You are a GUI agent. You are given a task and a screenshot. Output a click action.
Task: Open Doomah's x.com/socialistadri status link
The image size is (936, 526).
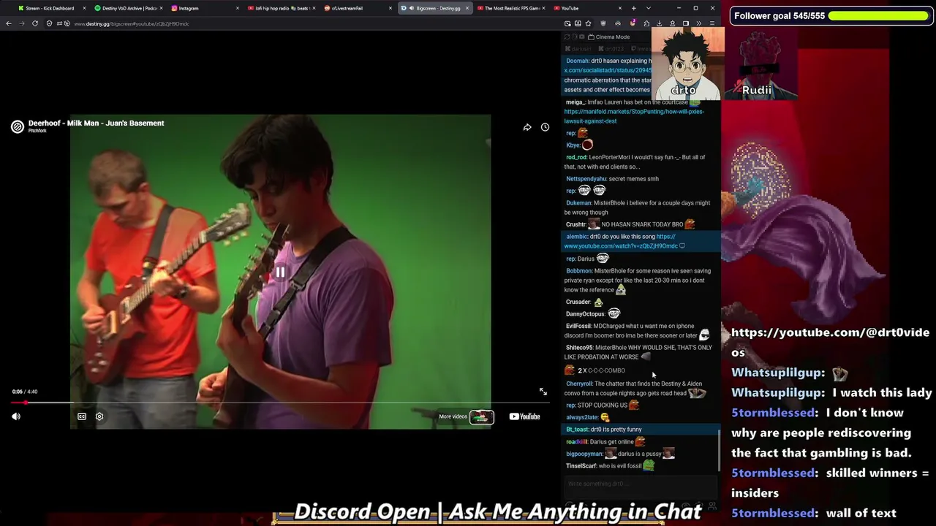coord(607,70)
